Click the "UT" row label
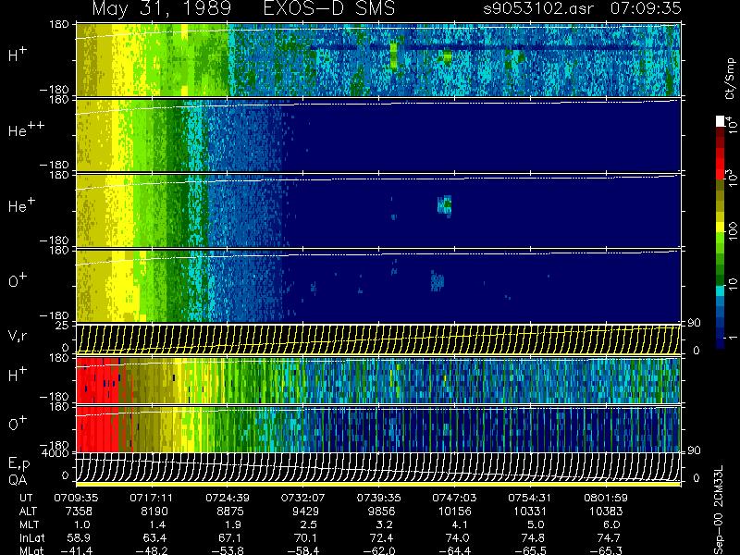The image size is (740, 555). point(27,498)
